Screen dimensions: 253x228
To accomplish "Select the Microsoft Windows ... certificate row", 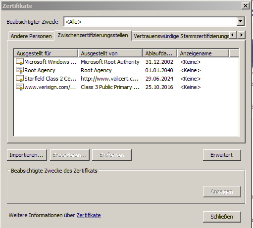I will (126, 62).
